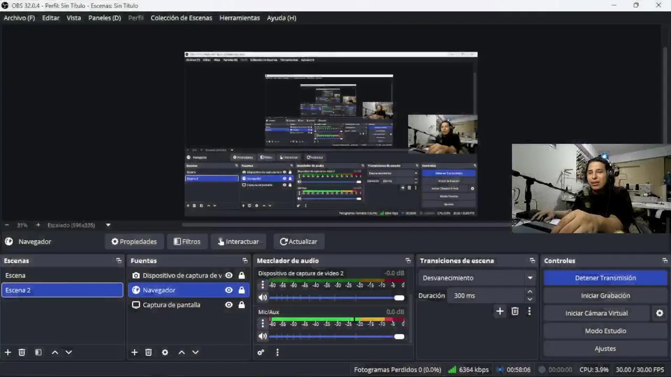Open options dots for Dispositivo de captura audio

pyautogui.click(x=263, y=285)
